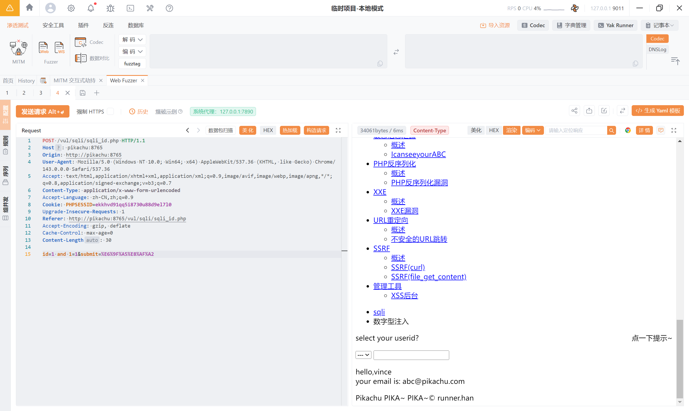This screenshot has height=411, width=689.
Task: Expand the 解码 decode dropdown
Action: (132, 40)
